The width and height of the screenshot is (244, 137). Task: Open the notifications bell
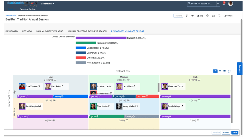click(224, 4)
